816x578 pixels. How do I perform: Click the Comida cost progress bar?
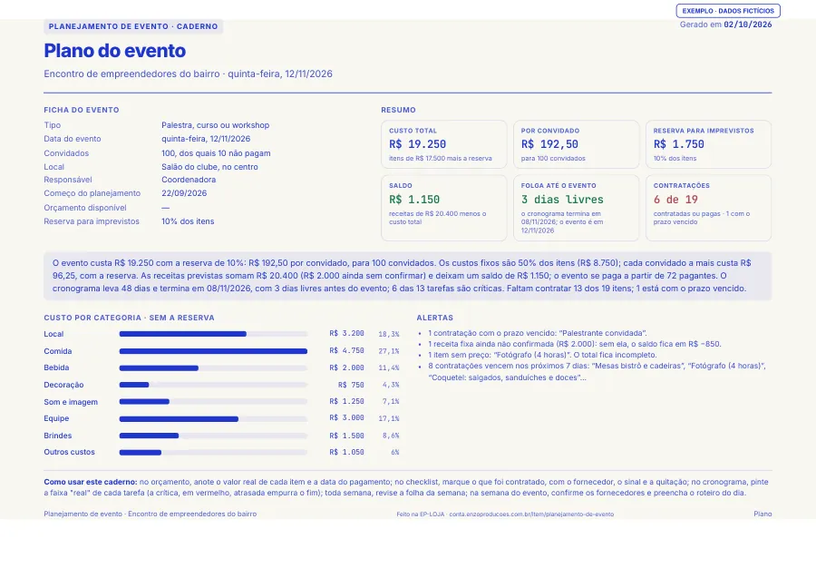[213, 351]
